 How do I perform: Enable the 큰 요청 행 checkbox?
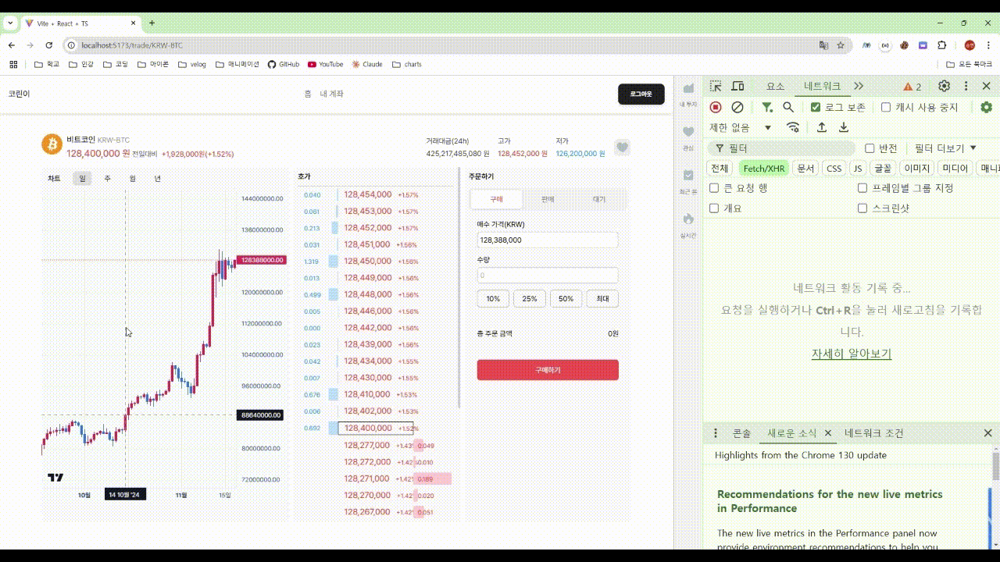point(714,188)
